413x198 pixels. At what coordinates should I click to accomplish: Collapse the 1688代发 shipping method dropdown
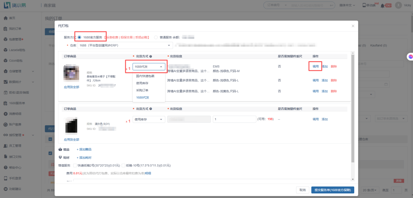point(149,67)
